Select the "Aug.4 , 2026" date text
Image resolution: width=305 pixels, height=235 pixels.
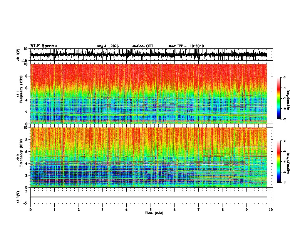point(107,46)
